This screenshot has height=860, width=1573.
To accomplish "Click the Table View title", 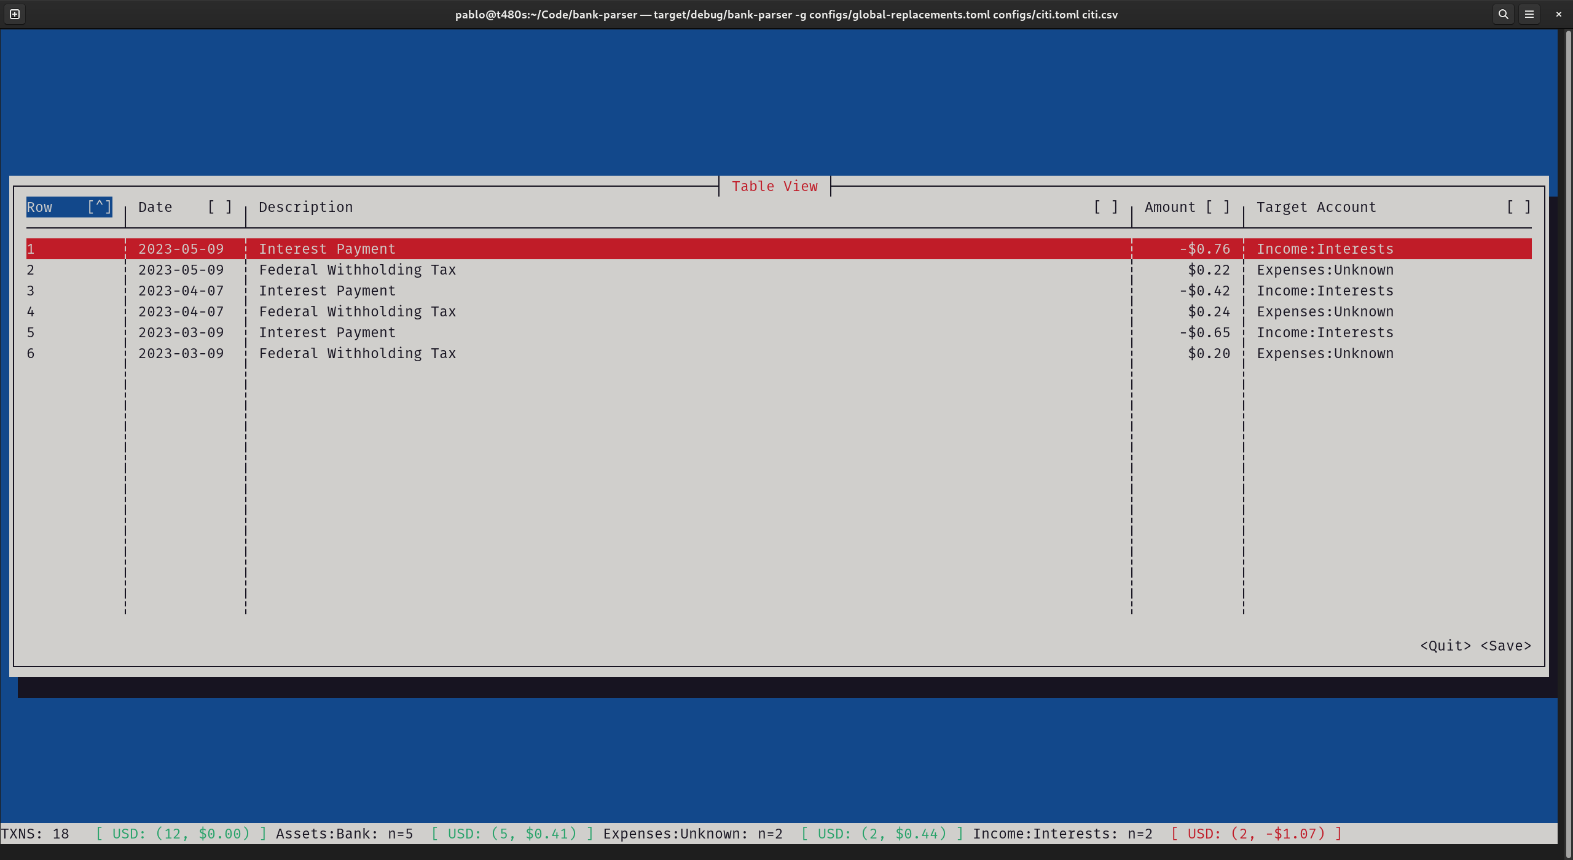I will (774, 186).
